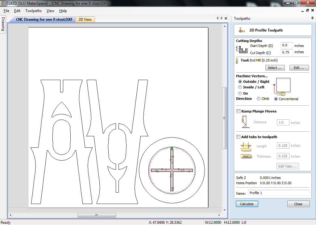The height and width of the screenshot is (225, 316).
Task: Click the Cut2D application icon in title bar
Action: coord(3,3)
